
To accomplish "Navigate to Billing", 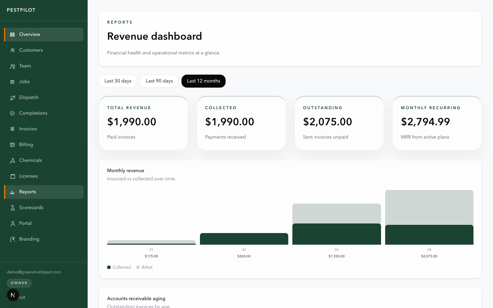I will tap(44, 145).
